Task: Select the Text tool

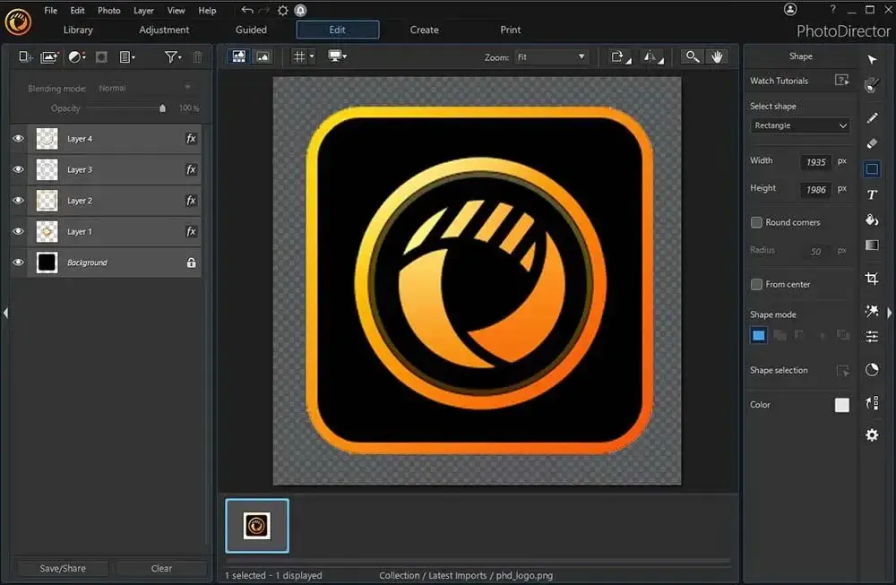Action: [872, 194]
